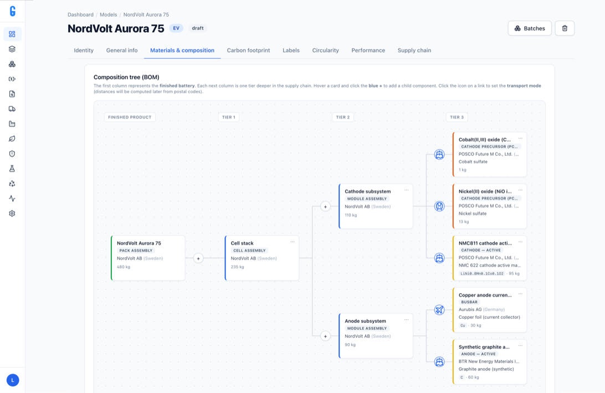The height and width of the screenshot is (393, 605).
Task: Select the Anode subsystem card title
Action: coord(366,321)
